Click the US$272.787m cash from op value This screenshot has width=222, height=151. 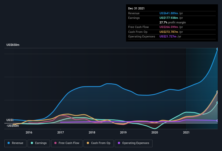coord(169,32)
